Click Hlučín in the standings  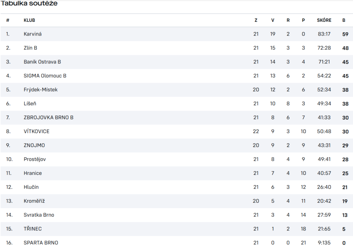31,187
